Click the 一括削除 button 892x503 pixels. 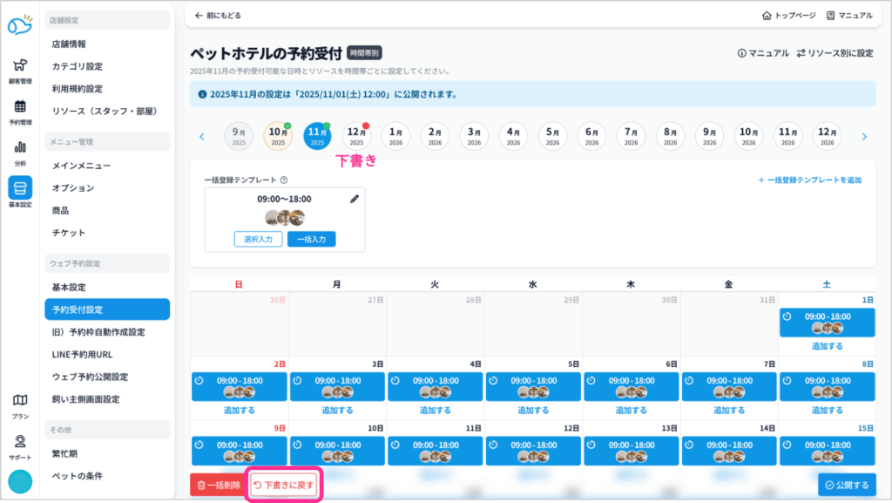[217, 485]
